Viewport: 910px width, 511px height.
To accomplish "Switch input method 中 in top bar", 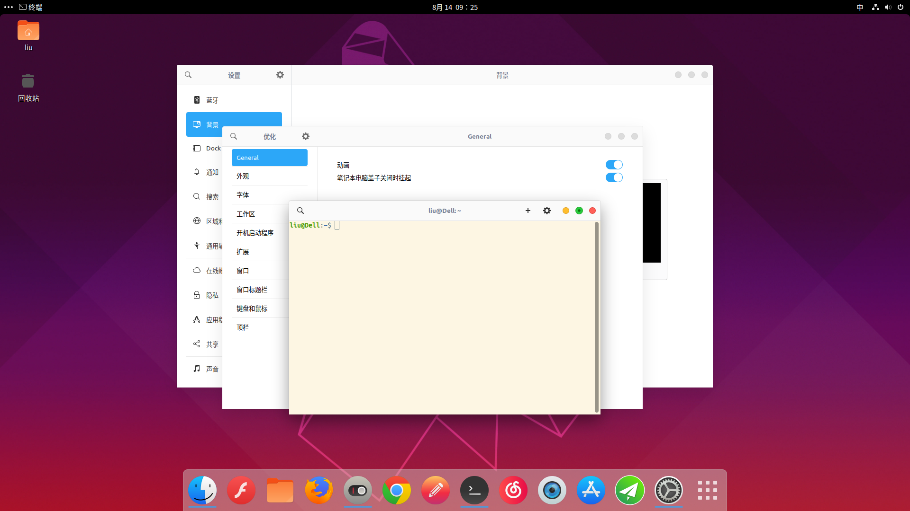I will click(860, 7).
